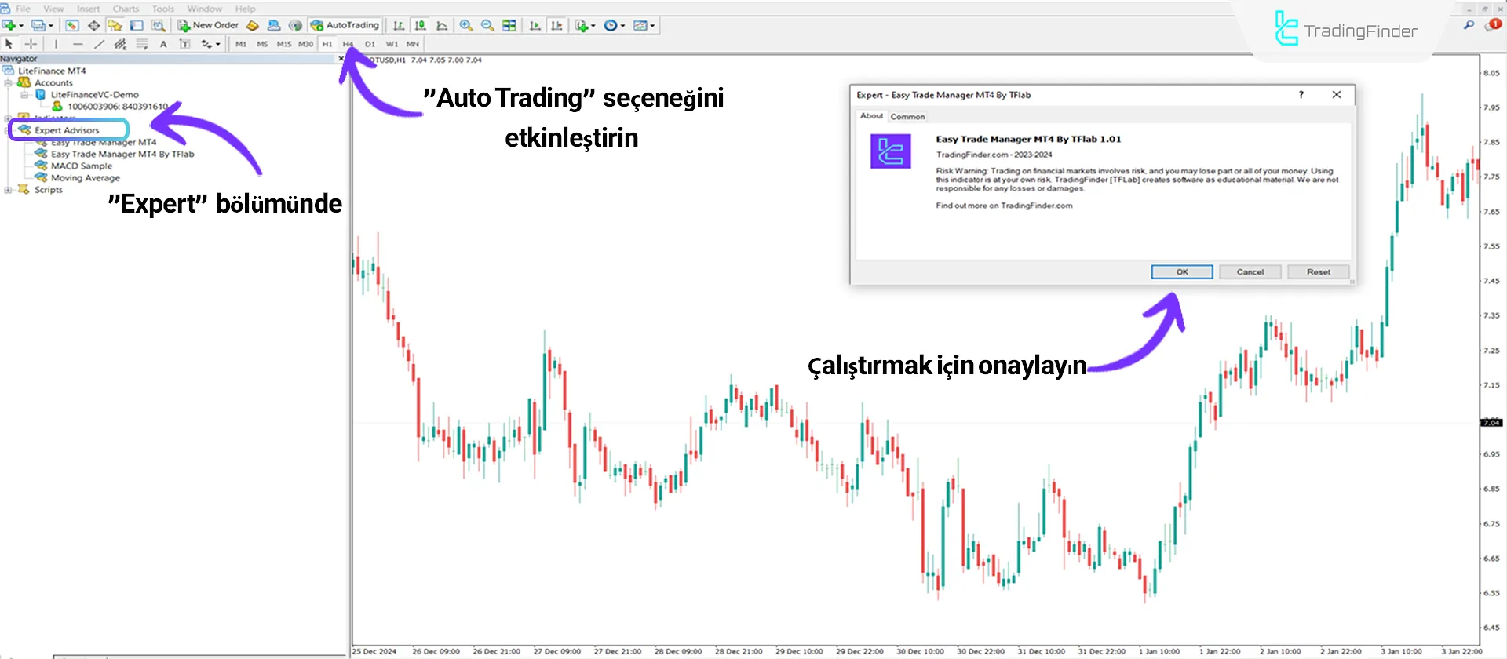This screenshot has height=659, width=1507.
Task: Toggle the Data Window crosshair-circle icon
Action: [93, 25]
